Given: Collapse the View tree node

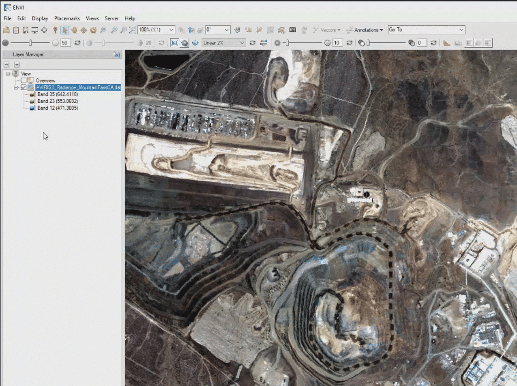Looking at the screenshot, I should pyautogui.click(x=8, y=73).
